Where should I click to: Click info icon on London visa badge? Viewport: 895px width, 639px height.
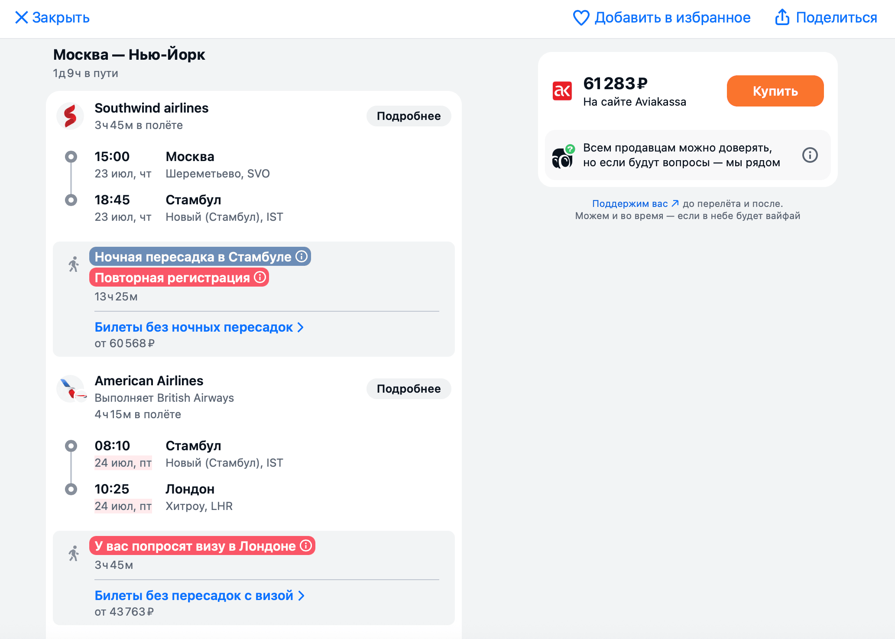(306, 545)
